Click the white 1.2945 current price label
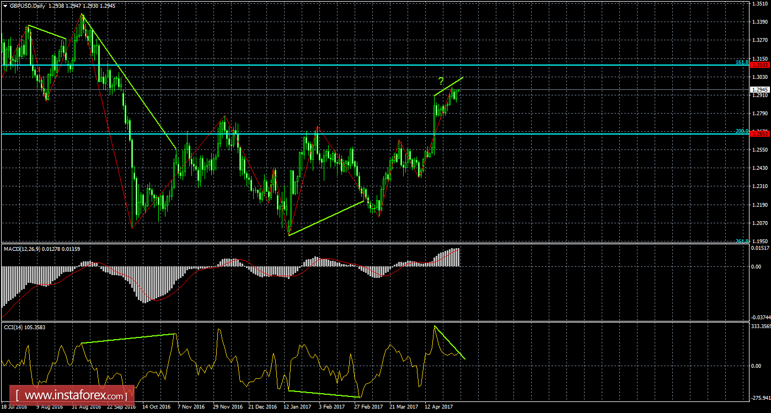Image resolution: width=771 pixels, height=413 pixels. click(760, 89)
